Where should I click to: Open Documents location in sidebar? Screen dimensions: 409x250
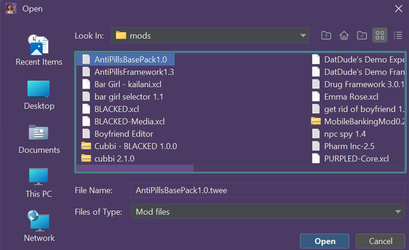click(x=39, y=139)
